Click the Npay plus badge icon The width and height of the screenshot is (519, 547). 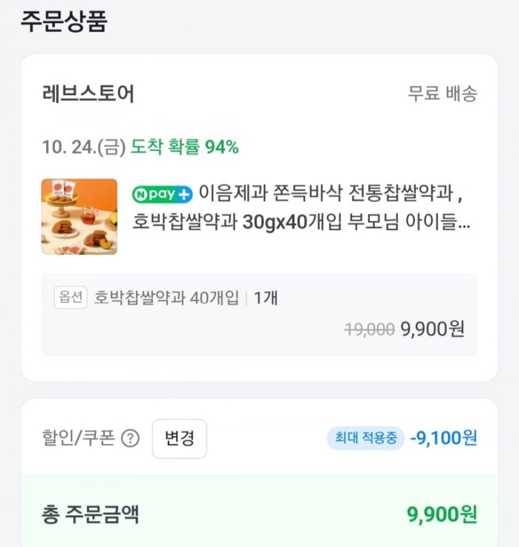[163, 194]
